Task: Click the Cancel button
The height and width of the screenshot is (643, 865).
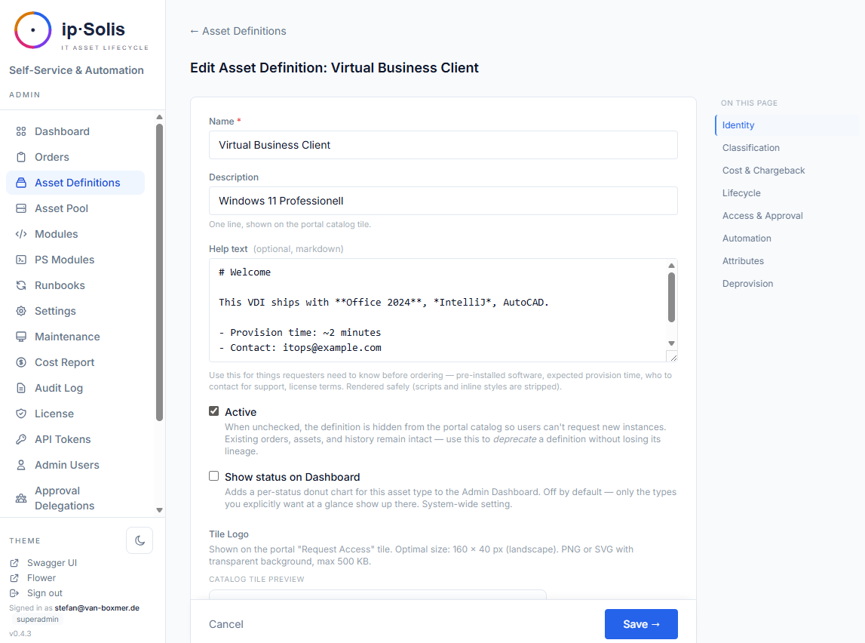Action: pyautogui.click(x=225, y=624)
